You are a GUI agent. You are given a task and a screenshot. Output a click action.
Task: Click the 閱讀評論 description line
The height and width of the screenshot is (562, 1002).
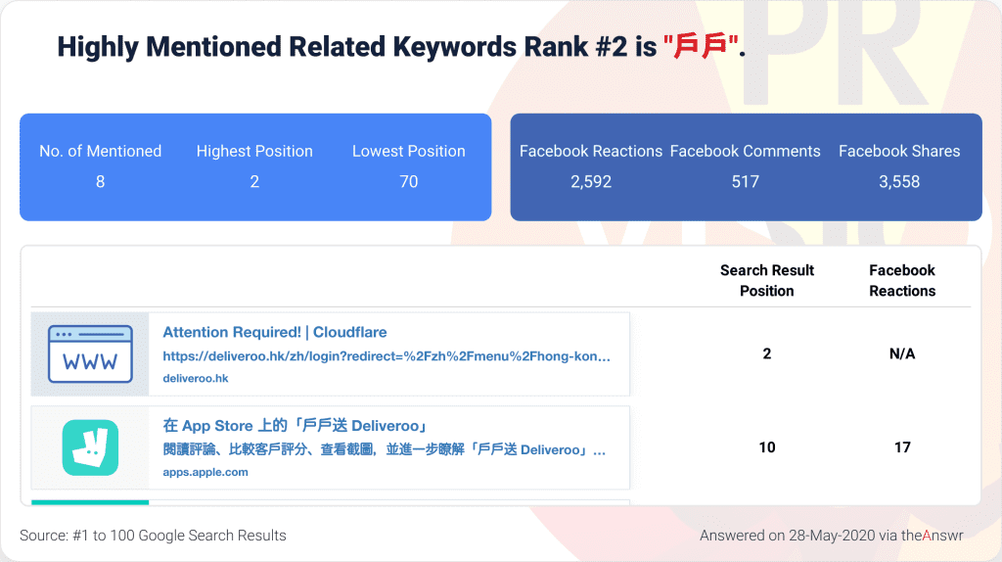(384, 450)
